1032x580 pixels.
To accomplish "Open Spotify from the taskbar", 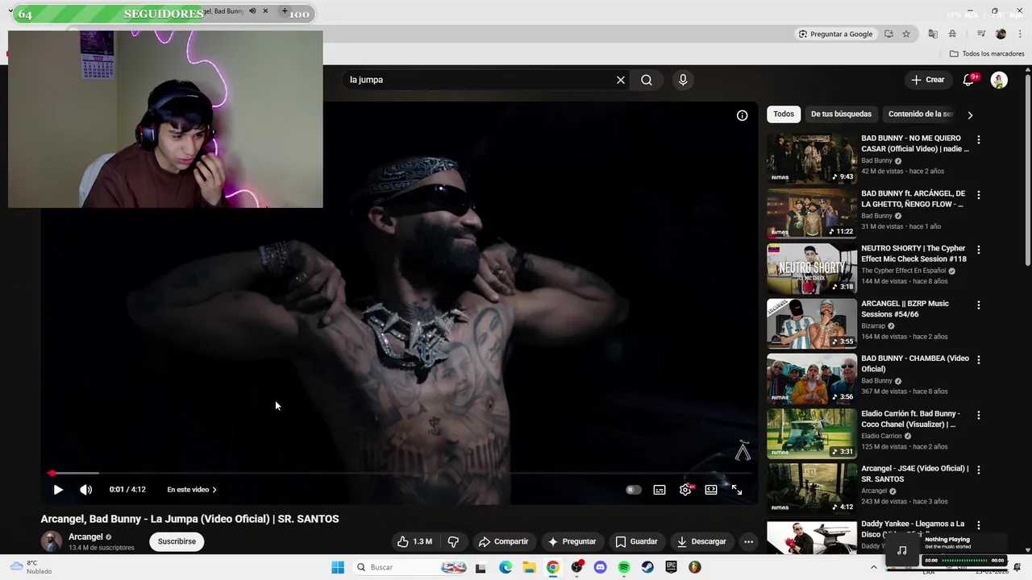I will pyautogui.click(x=624, y=567).
